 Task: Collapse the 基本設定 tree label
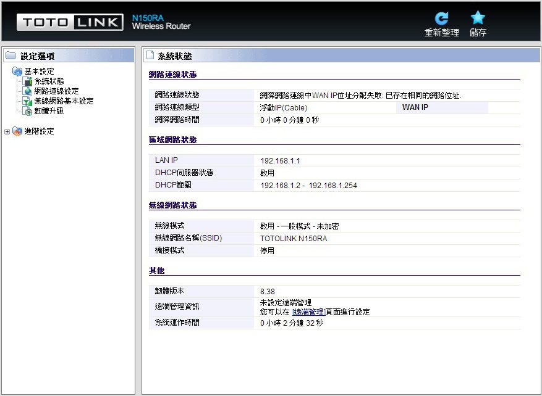click(x=39, y=72)
